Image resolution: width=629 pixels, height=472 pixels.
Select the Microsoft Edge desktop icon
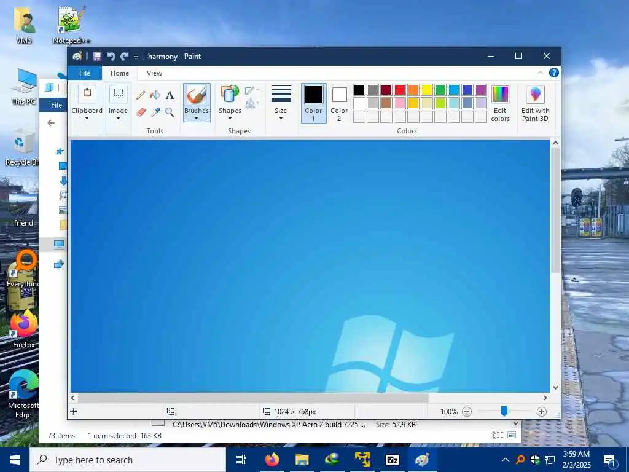(x=23, y=395)
